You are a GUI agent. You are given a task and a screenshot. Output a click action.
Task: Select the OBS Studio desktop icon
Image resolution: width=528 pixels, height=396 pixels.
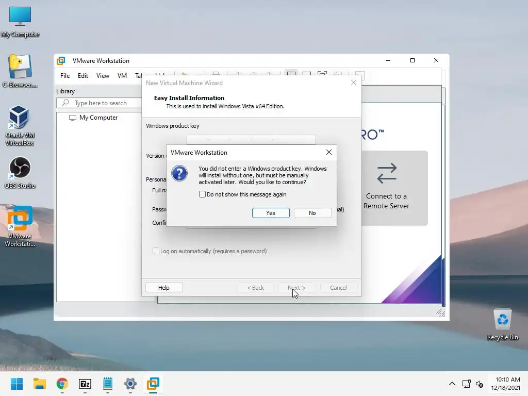[20, 173]
